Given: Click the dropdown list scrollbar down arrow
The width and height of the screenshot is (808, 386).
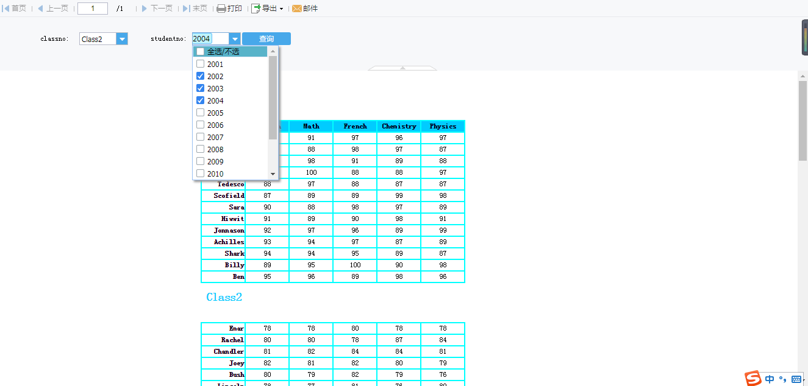Looking at the screenshot, I should (x=273, y=174).
